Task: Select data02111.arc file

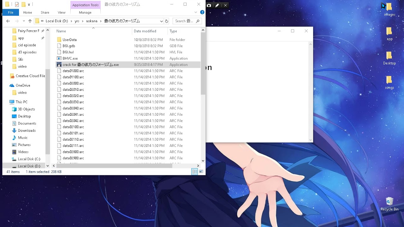Action: point(73,146)
